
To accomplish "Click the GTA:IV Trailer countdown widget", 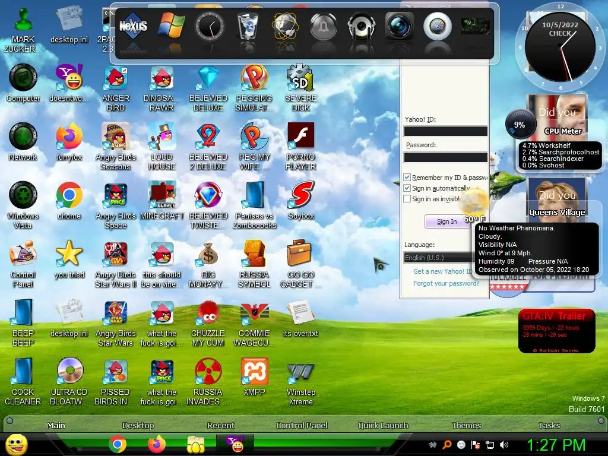I will click(557, 331).
